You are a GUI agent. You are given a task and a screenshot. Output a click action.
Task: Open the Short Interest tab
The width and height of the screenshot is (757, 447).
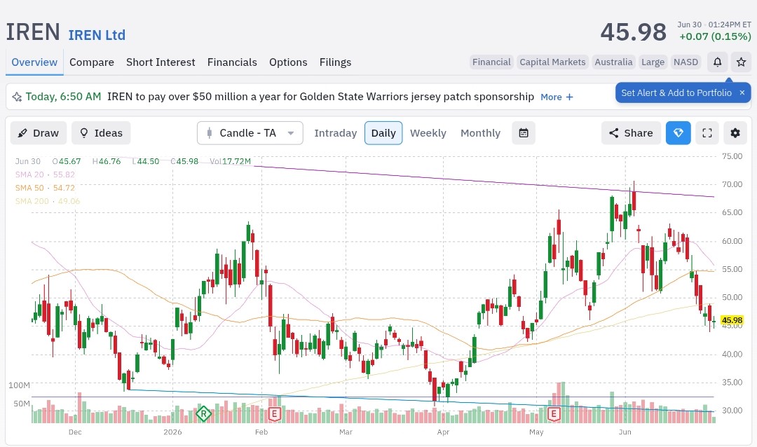click(161, 62)
